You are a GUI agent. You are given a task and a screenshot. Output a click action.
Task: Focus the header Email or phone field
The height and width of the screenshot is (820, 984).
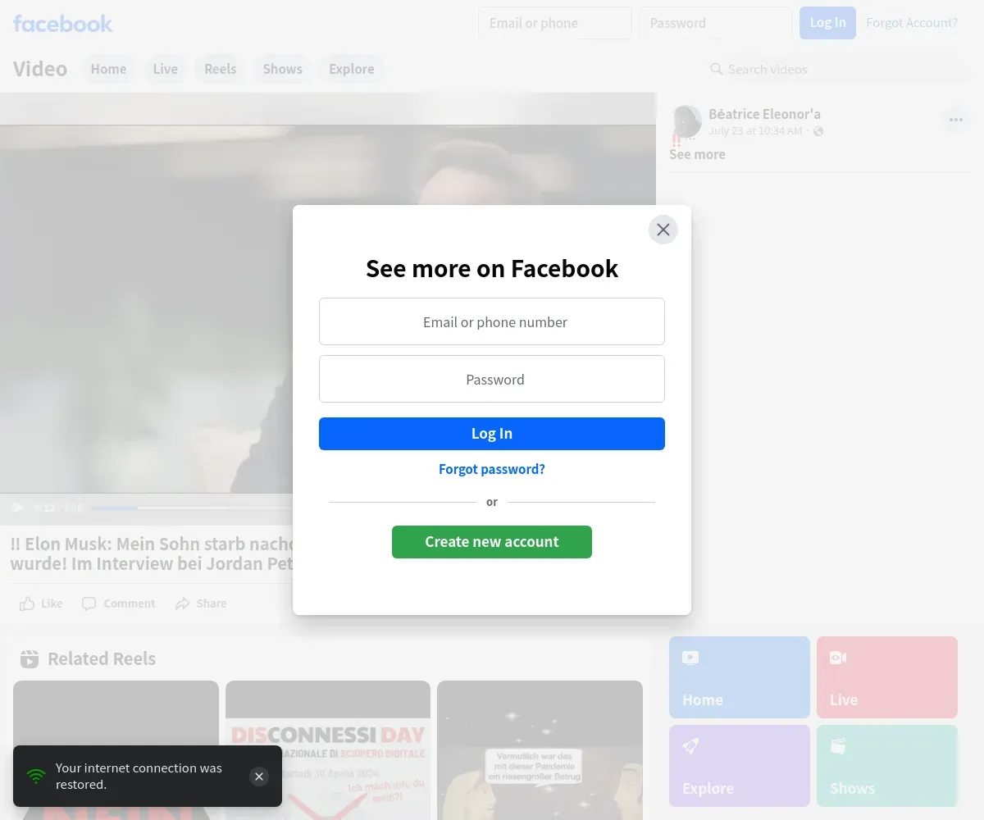pos(555,23)
